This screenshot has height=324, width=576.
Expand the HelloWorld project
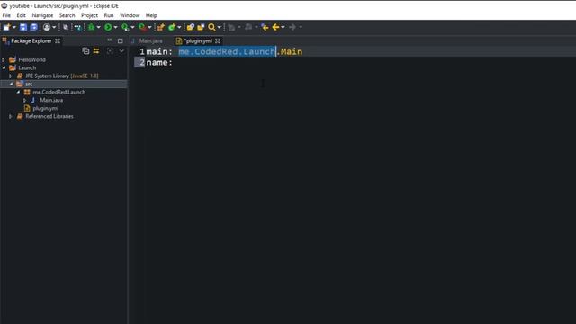[x=4, y=60]
